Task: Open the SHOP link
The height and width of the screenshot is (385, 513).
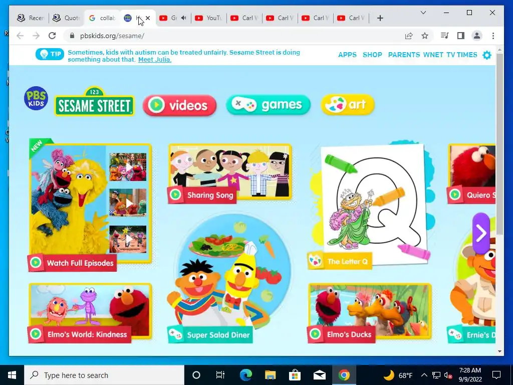Action: [372, 55]
